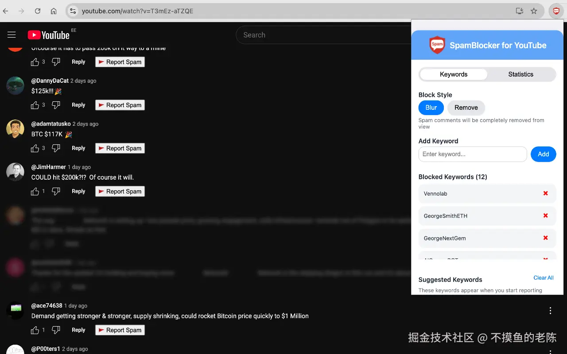Screen dimensions: 567x354
Task: Click the site info icon in address bar
Action: coord(73,11)
